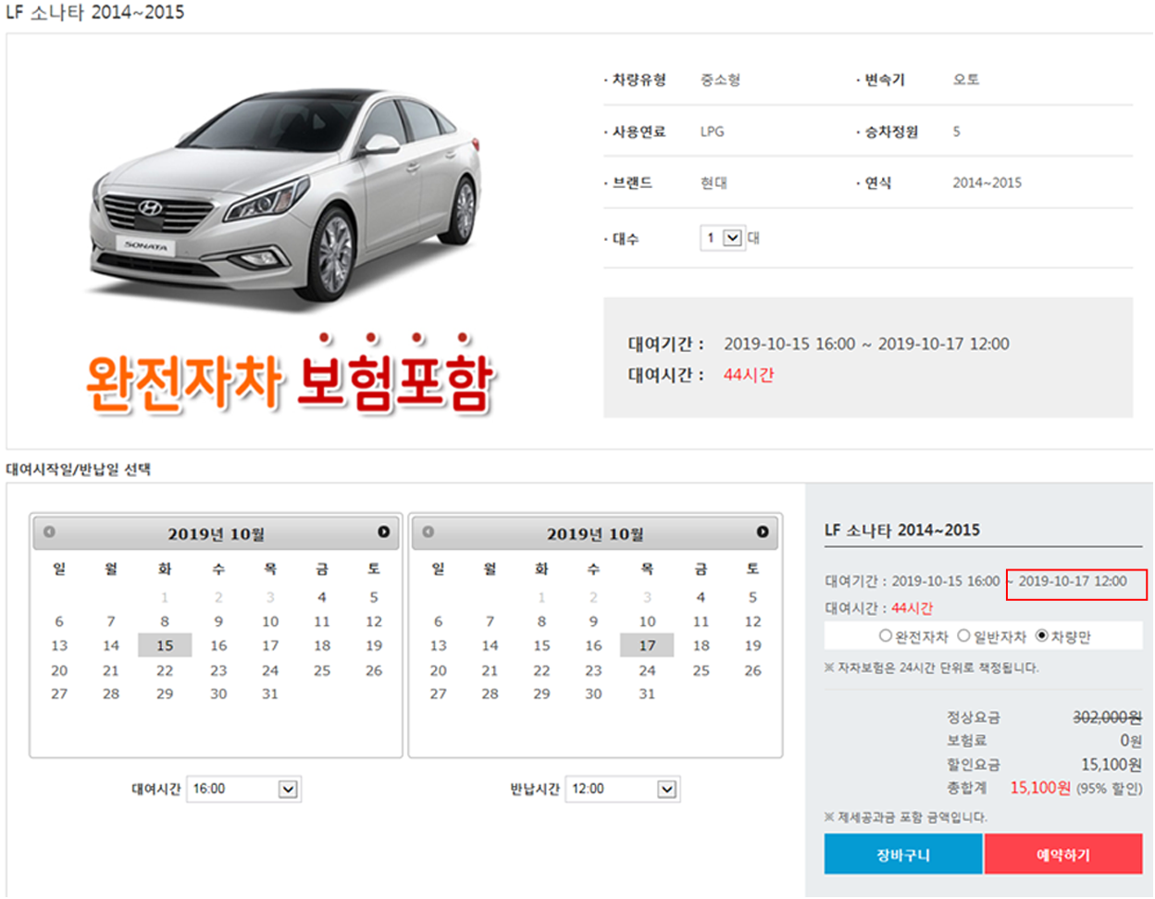Viewport: 1155px width, 899px height.
Task: Open the 대여시간 16:00 dropdown
Action: coord(244,789)
